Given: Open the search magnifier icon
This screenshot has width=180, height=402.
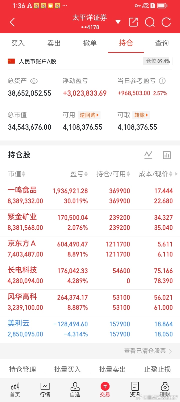Looking at the screenshot, I should tap(150, 22).
